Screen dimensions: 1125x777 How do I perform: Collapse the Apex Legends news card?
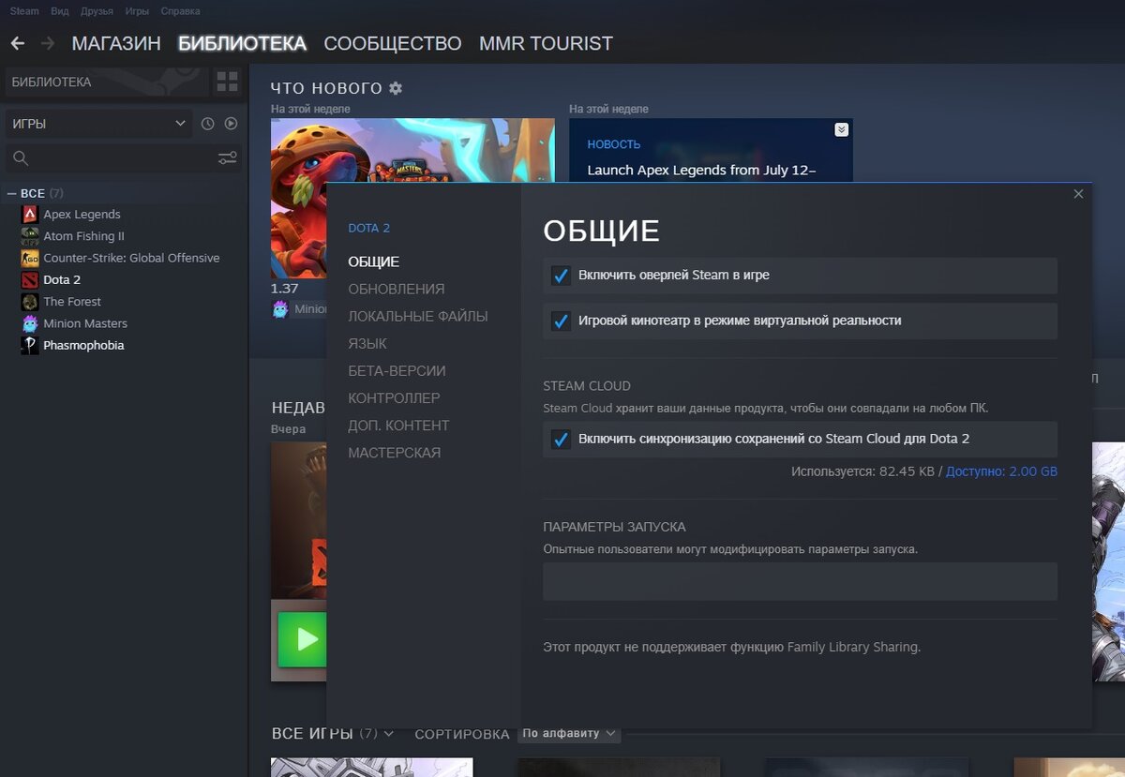(x=841, y=129)
